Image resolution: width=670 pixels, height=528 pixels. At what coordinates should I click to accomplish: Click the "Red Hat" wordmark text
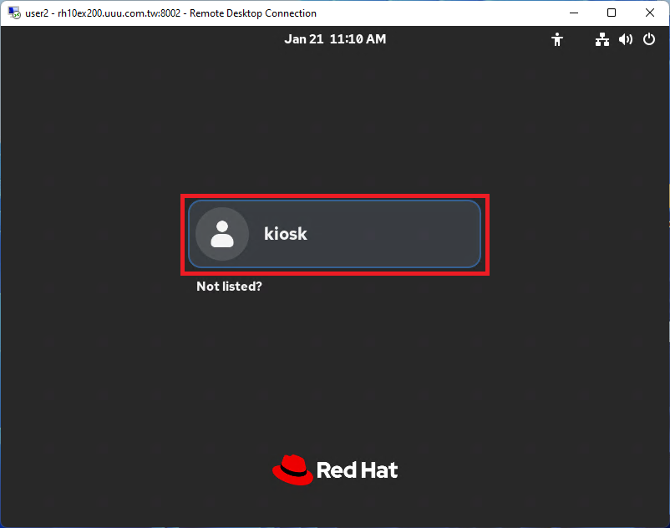click(x=357, y=470)
